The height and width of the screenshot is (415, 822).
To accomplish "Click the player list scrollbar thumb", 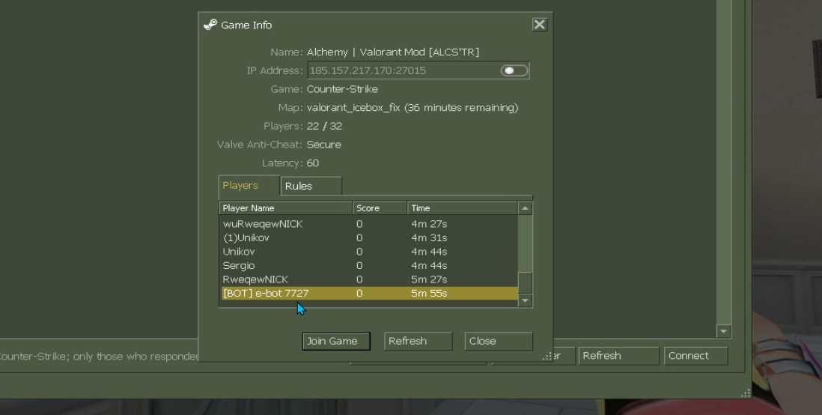I will coord(526,283).
